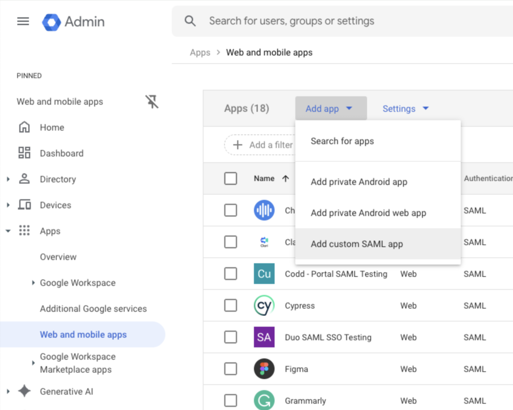The image size is (513, 410).
Task: Select Add custom SAML app
Action: tap(378, 244)
